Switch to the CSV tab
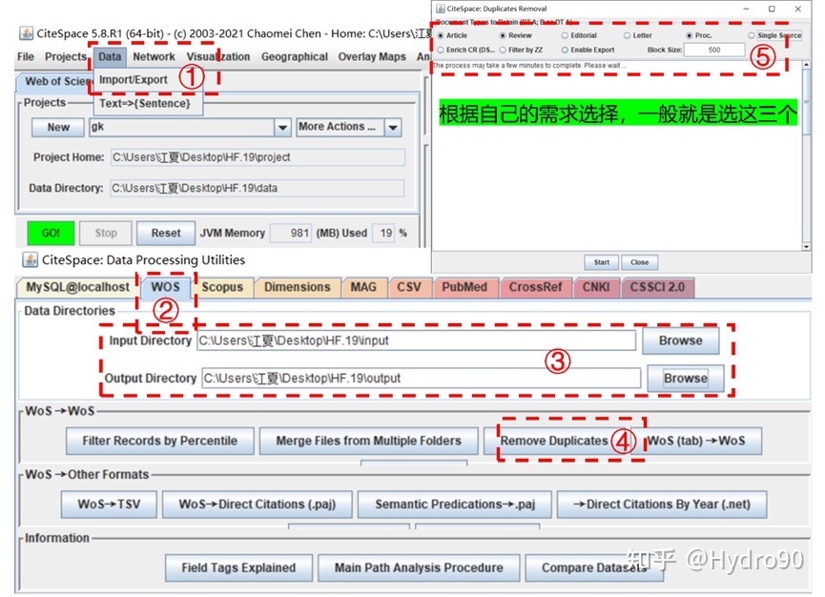This screenshot has height=597, width=825. coord(409,287)
